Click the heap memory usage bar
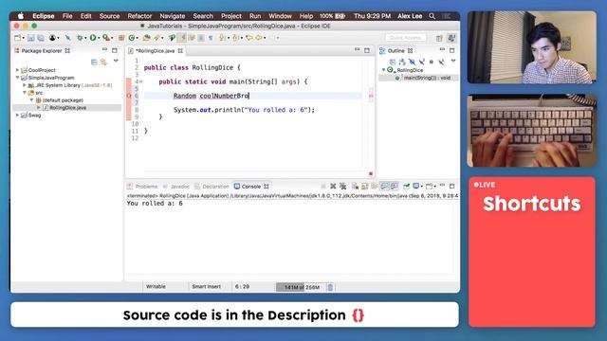The height and width of the screenshot is (341, 607). tap(302, 287)
